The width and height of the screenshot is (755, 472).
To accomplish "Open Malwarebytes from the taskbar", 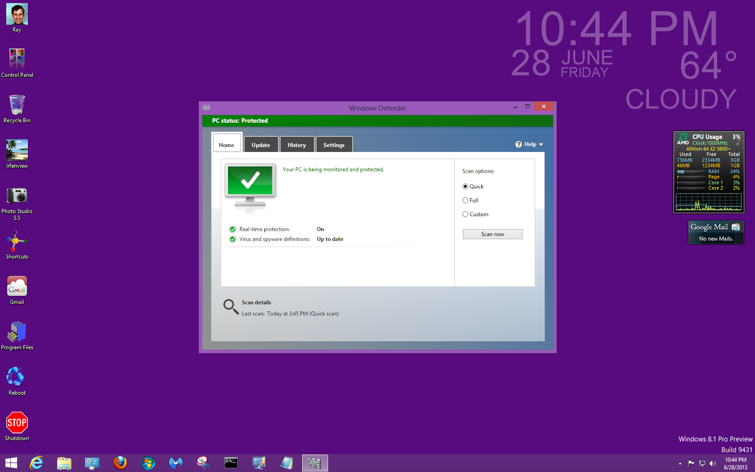I will click(176, 463).
